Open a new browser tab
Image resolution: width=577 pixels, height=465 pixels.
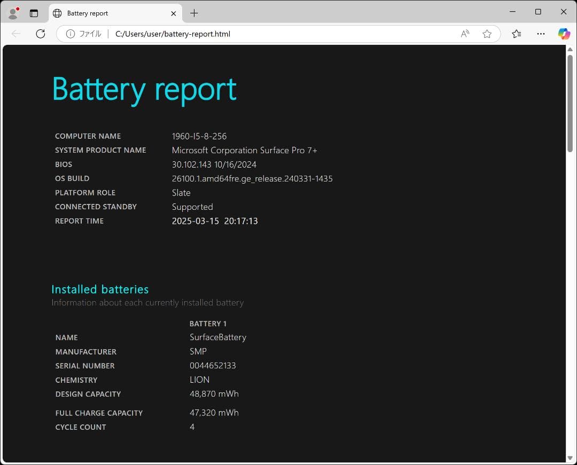(194, 13)
